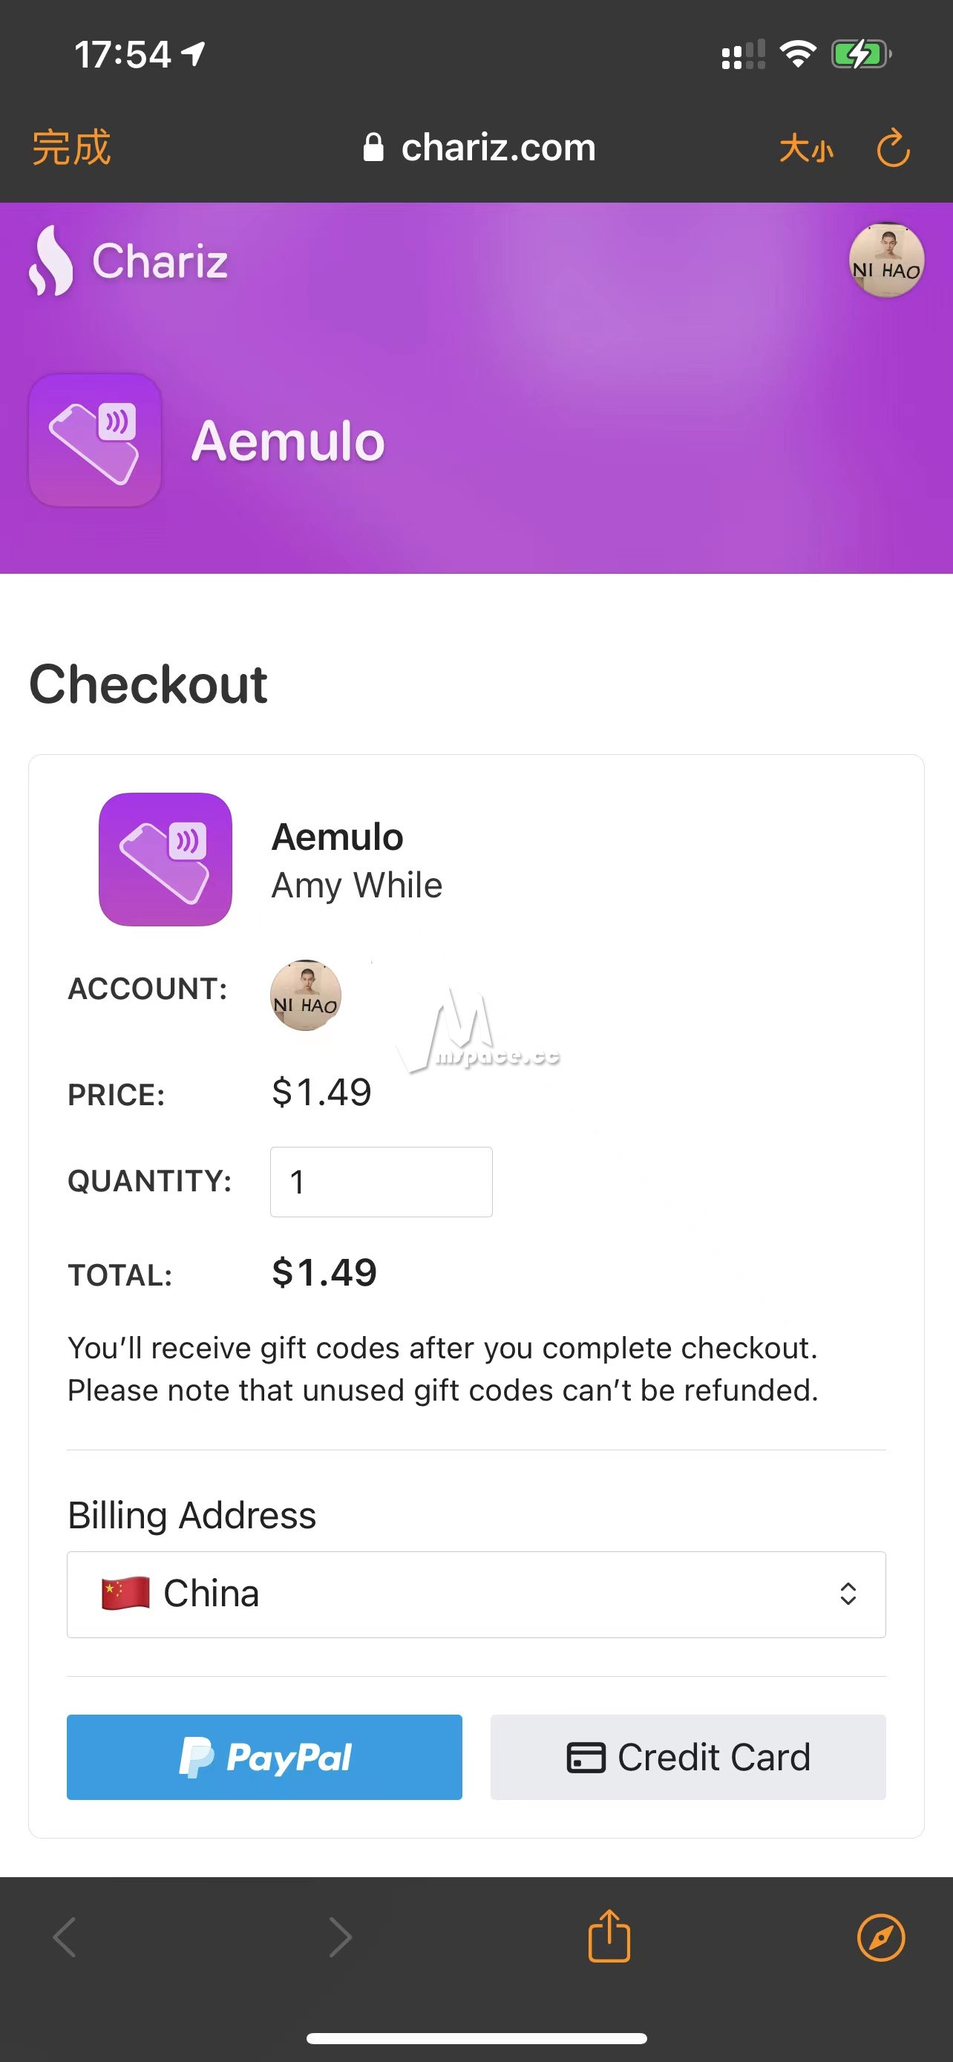Focus the Quantity input field
Viewport: 953px width, 2062px height.
coord(381,1182)
